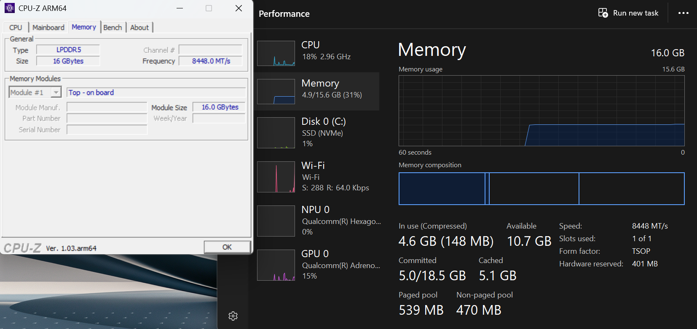
Task: Click the CPU-Z app icon in title bar
Action: pyautogui.click(x=9, y=8)
